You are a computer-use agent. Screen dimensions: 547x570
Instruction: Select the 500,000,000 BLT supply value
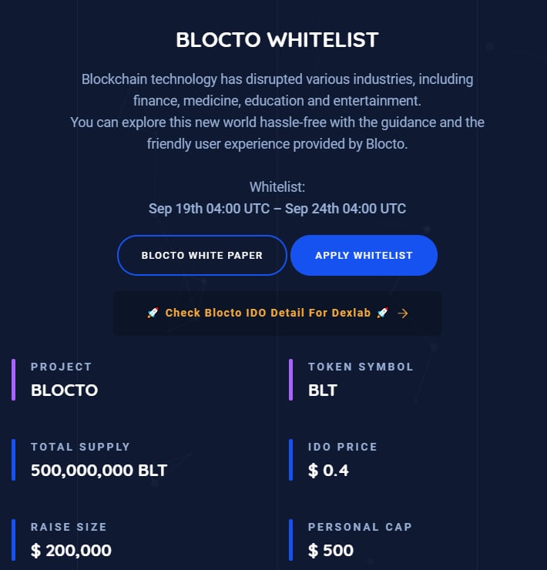(x=99, y=471)
